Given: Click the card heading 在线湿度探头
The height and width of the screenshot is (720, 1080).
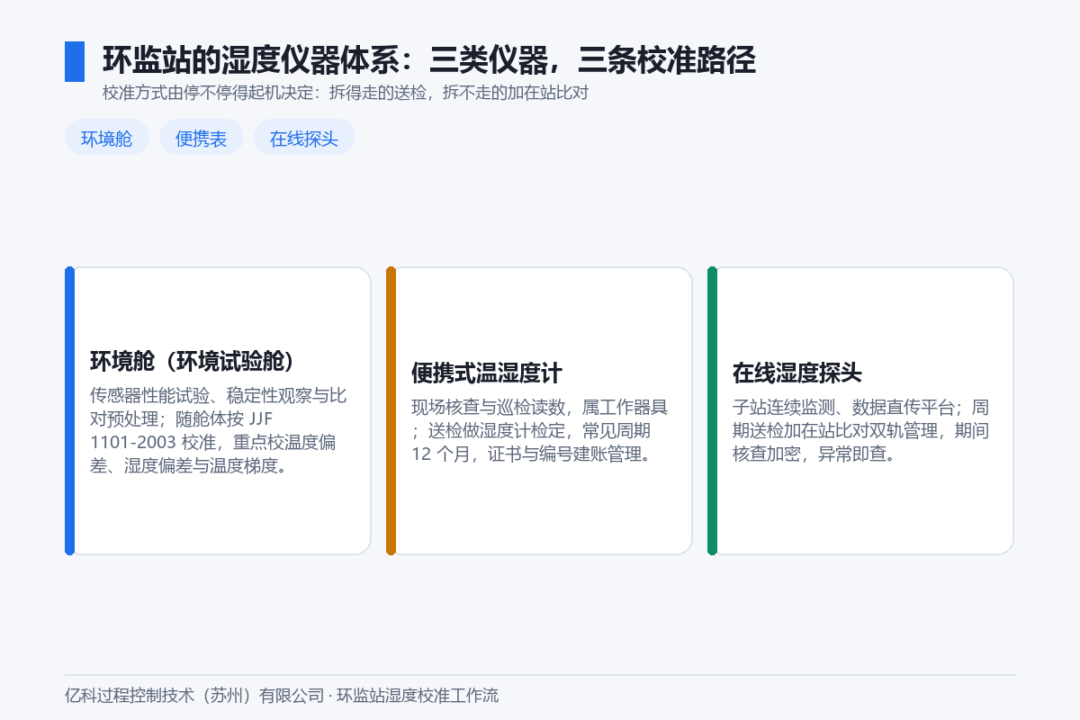Looking at the screenshot, I should tap(798, 373).
